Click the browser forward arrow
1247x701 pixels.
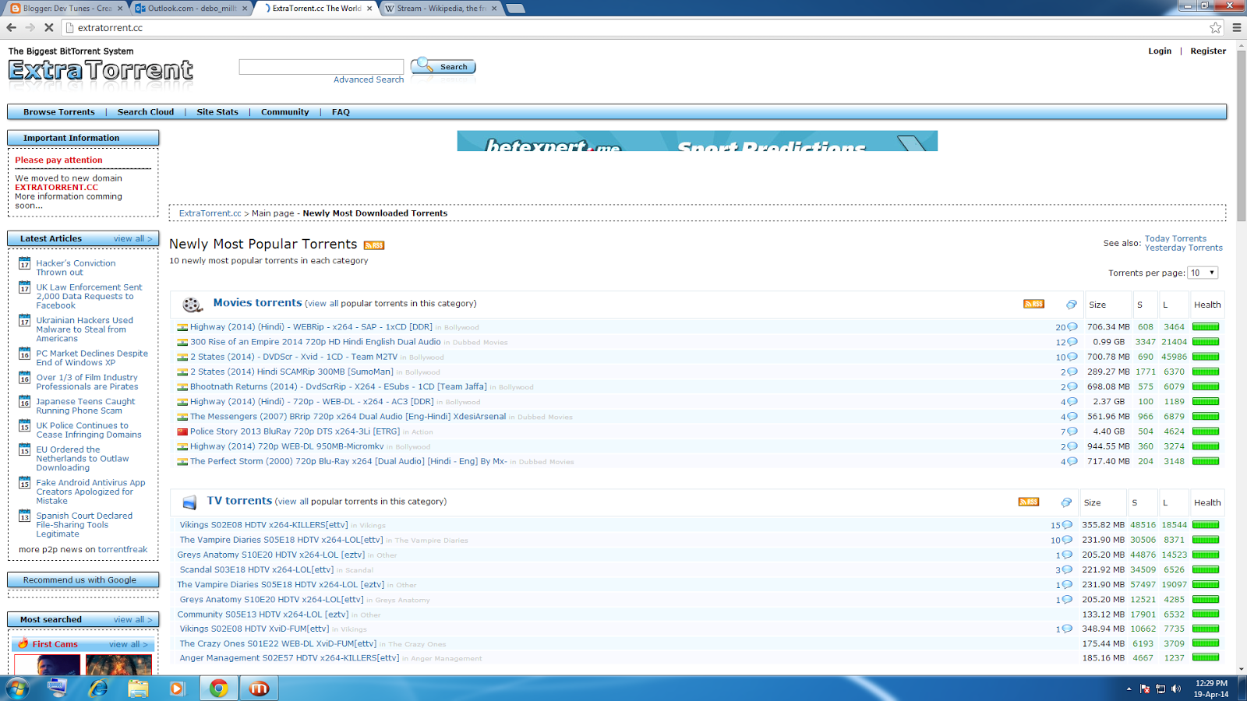[x=30, y=27]
